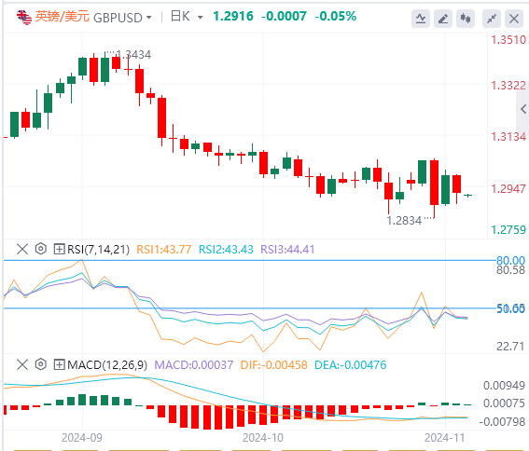Image resolution: width=529 pixels, height=451 pixels.
Task: Click the MACD 0.00949 axis label
Action: (504, 385)
